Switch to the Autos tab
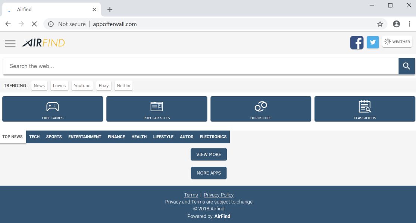416x223 pixels. coord(187,137)
